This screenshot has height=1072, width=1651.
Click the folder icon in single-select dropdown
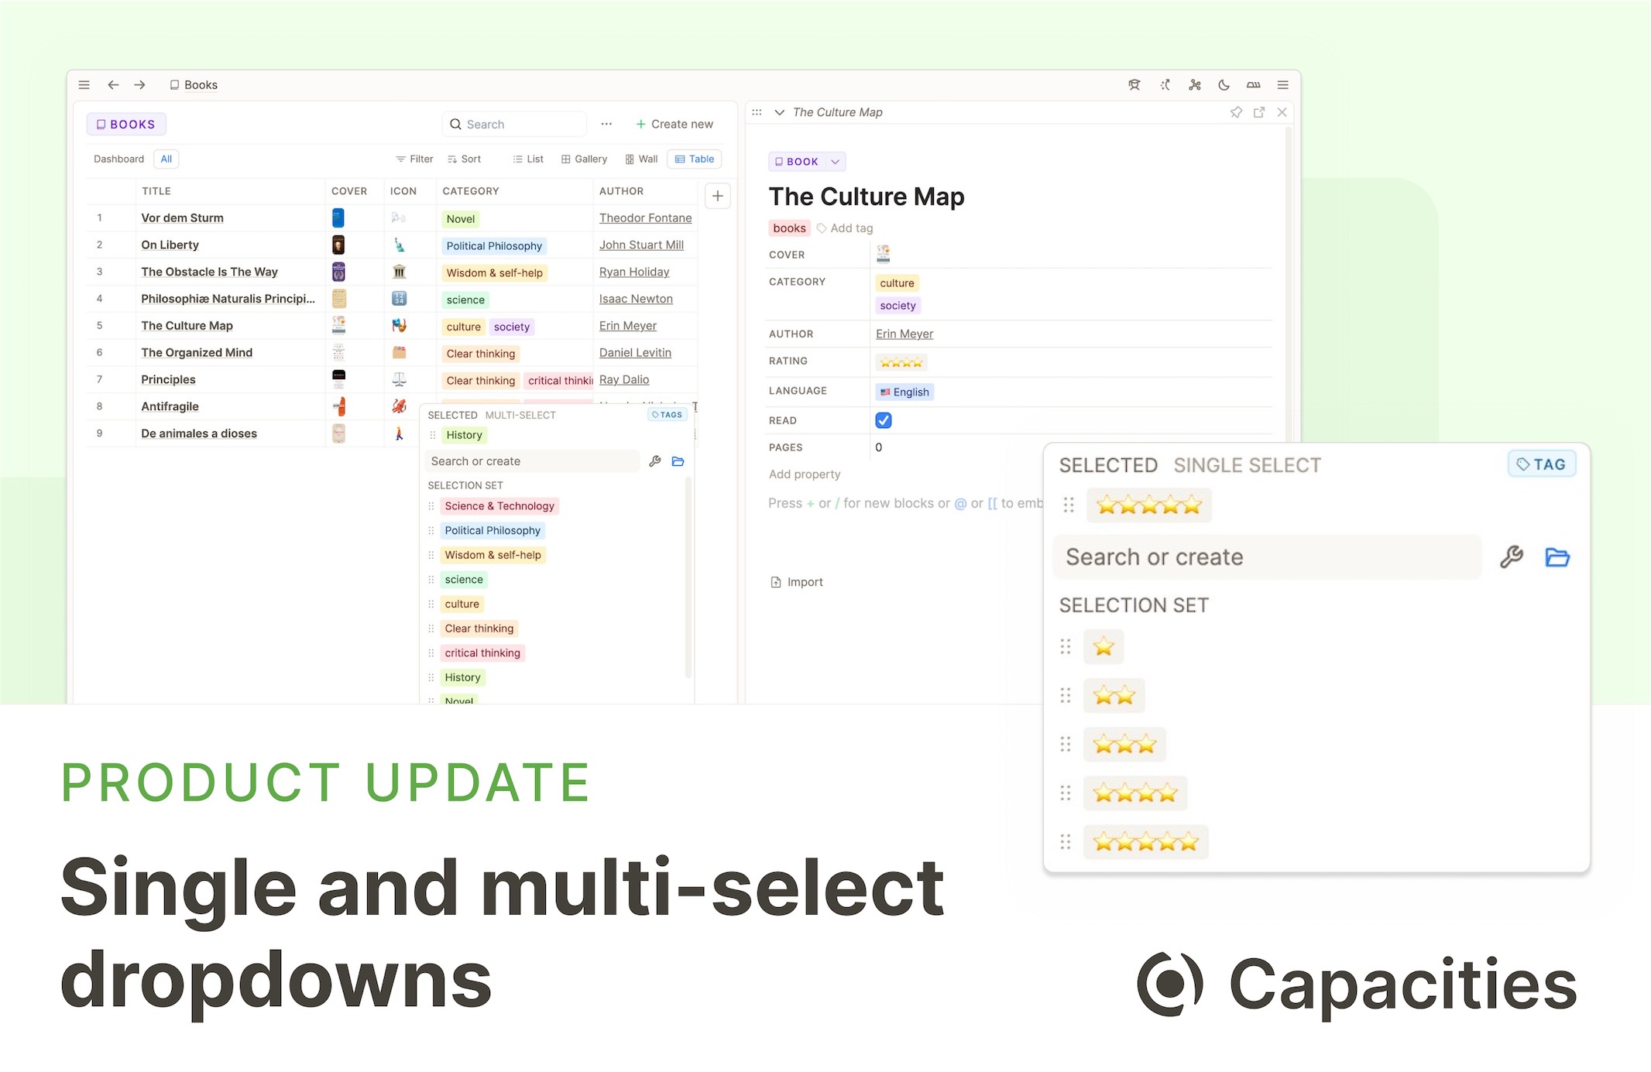1560,556
